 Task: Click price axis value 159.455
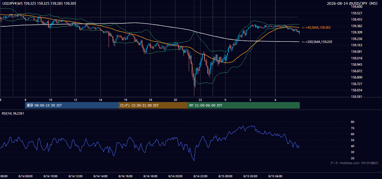(x=357, y=20)
